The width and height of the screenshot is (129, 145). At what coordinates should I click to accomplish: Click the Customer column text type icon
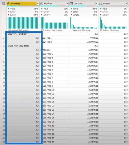coord(8,4)
